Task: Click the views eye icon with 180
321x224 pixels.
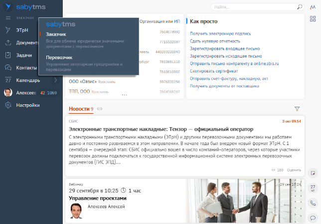Action: click(273, 170)
